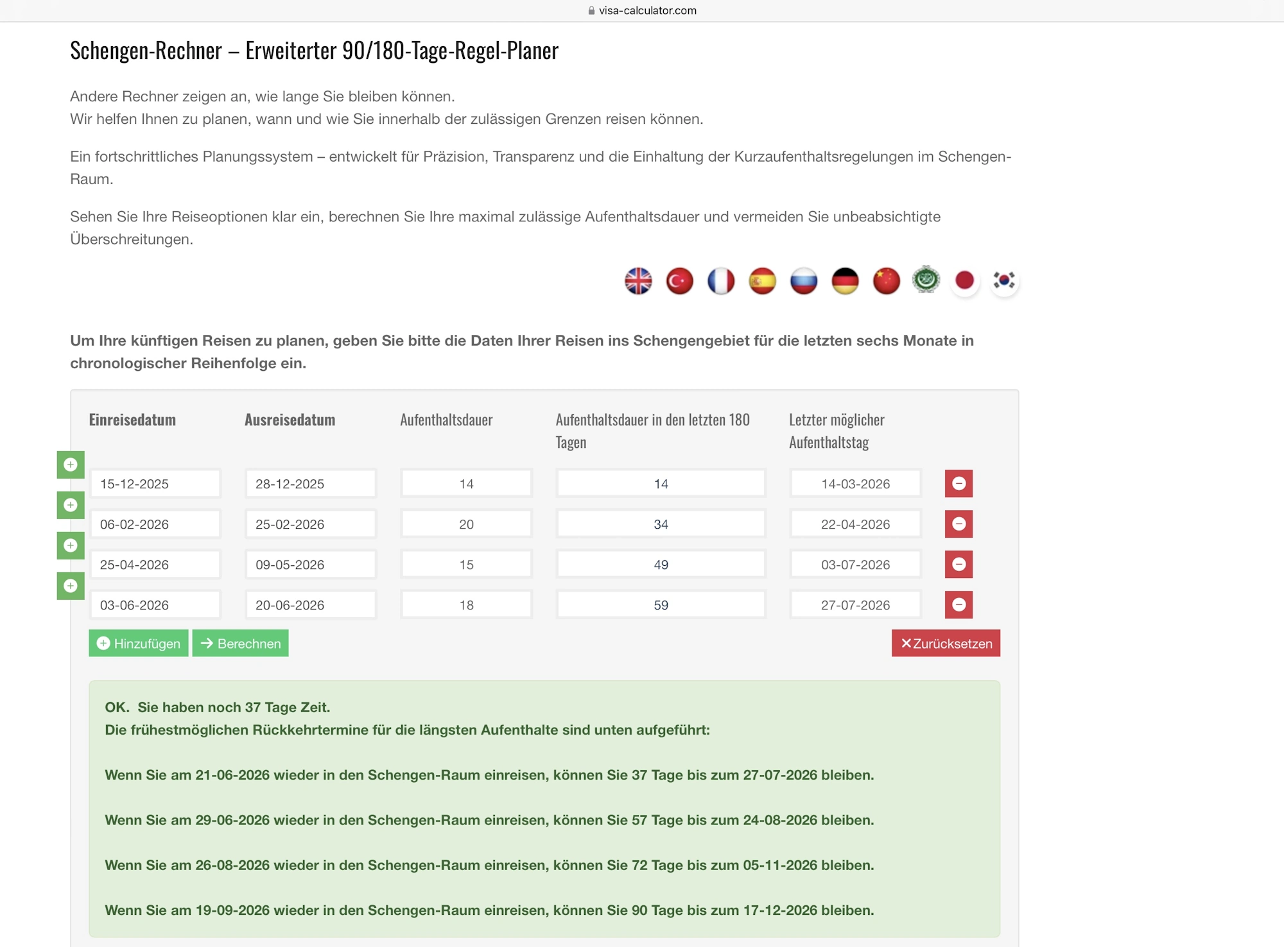
Task: Switch to Chinese via China flag
Action: click(887, 281)
